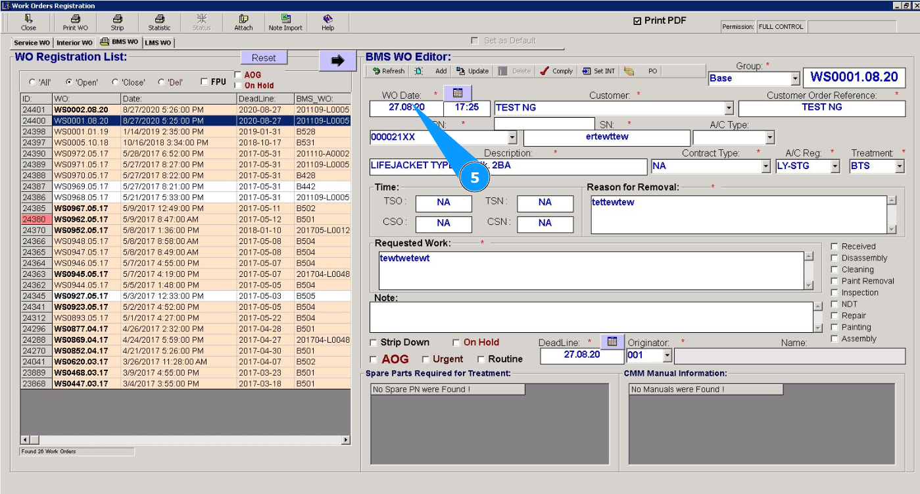Switch to the Service WO tab
This screenshot has width=920, height=494.
[x=32, y=43]
